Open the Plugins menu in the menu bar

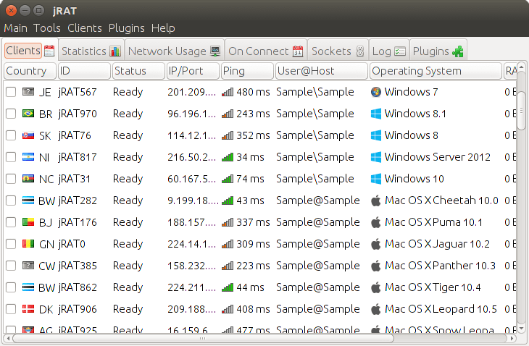(126, 28)
